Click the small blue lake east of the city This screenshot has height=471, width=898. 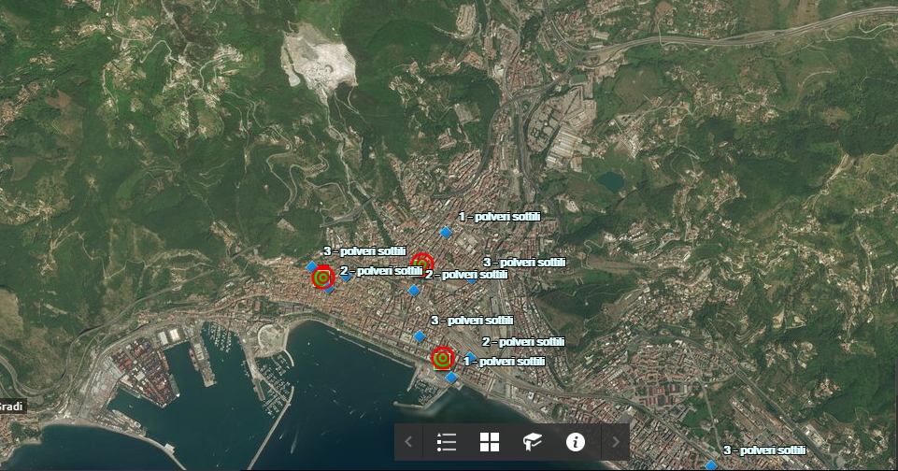point(610,179)
